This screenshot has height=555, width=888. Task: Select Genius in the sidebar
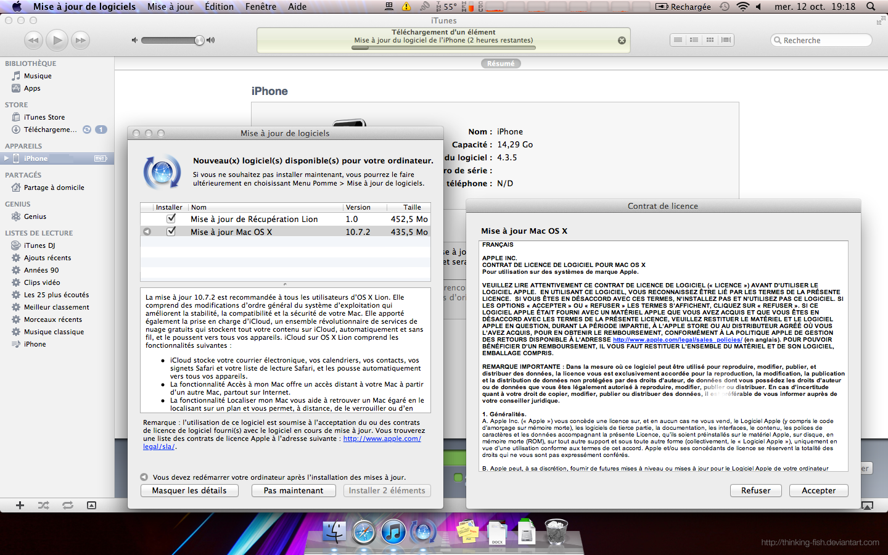coord(35,216)
